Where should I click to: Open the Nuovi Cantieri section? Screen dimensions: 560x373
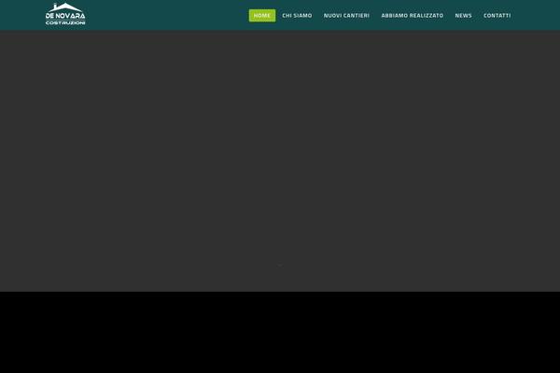click(x=346, y=15)
